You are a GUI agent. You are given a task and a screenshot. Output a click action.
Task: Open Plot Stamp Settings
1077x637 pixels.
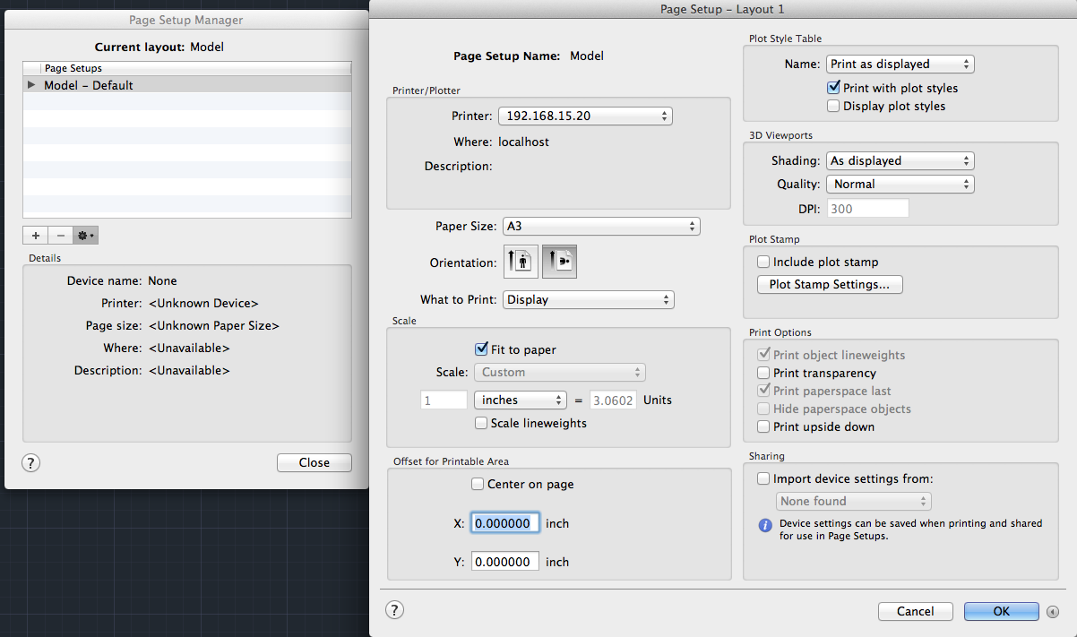pos(829,284)
